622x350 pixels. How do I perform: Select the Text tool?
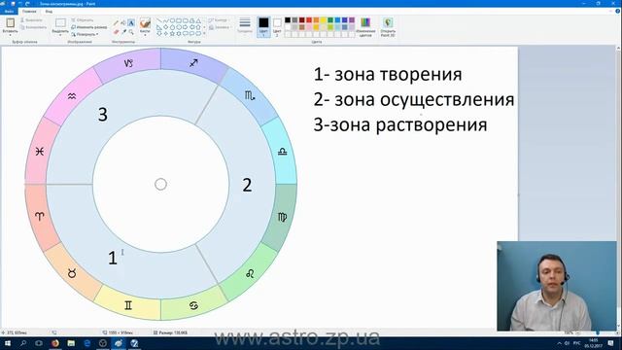pos(131,23)
